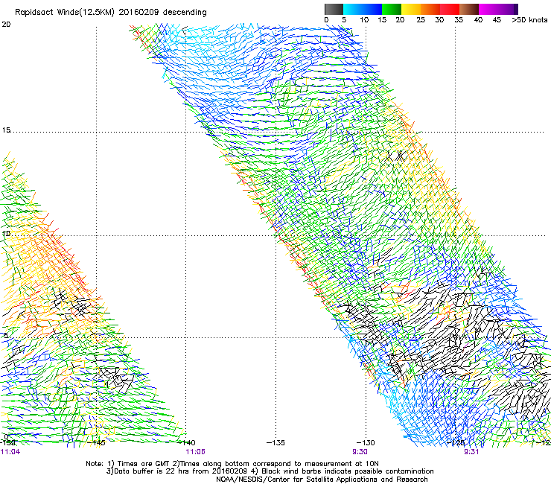
Task: Click the legend tick label '10'
Action: [x=364, y=20]
